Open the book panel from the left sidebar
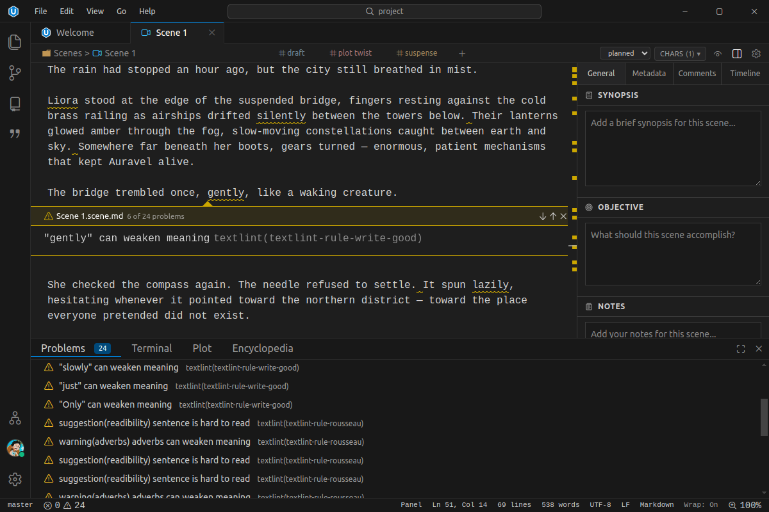This screenshot has width=769, height=512. (x=14, y=103)
